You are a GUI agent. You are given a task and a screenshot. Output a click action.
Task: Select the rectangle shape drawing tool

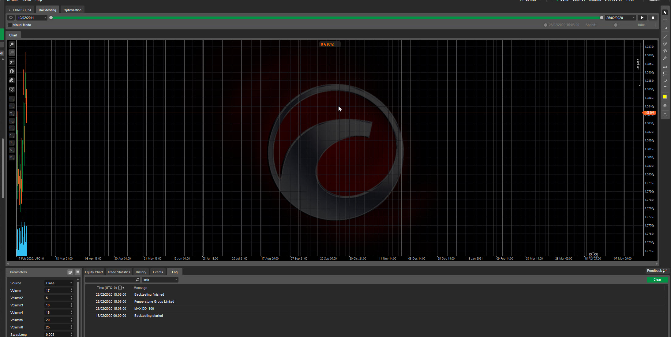(665, 73)
